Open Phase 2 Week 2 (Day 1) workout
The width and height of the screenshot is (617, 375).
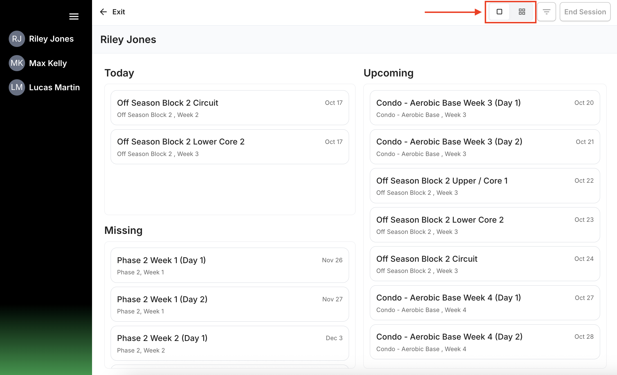230,343
